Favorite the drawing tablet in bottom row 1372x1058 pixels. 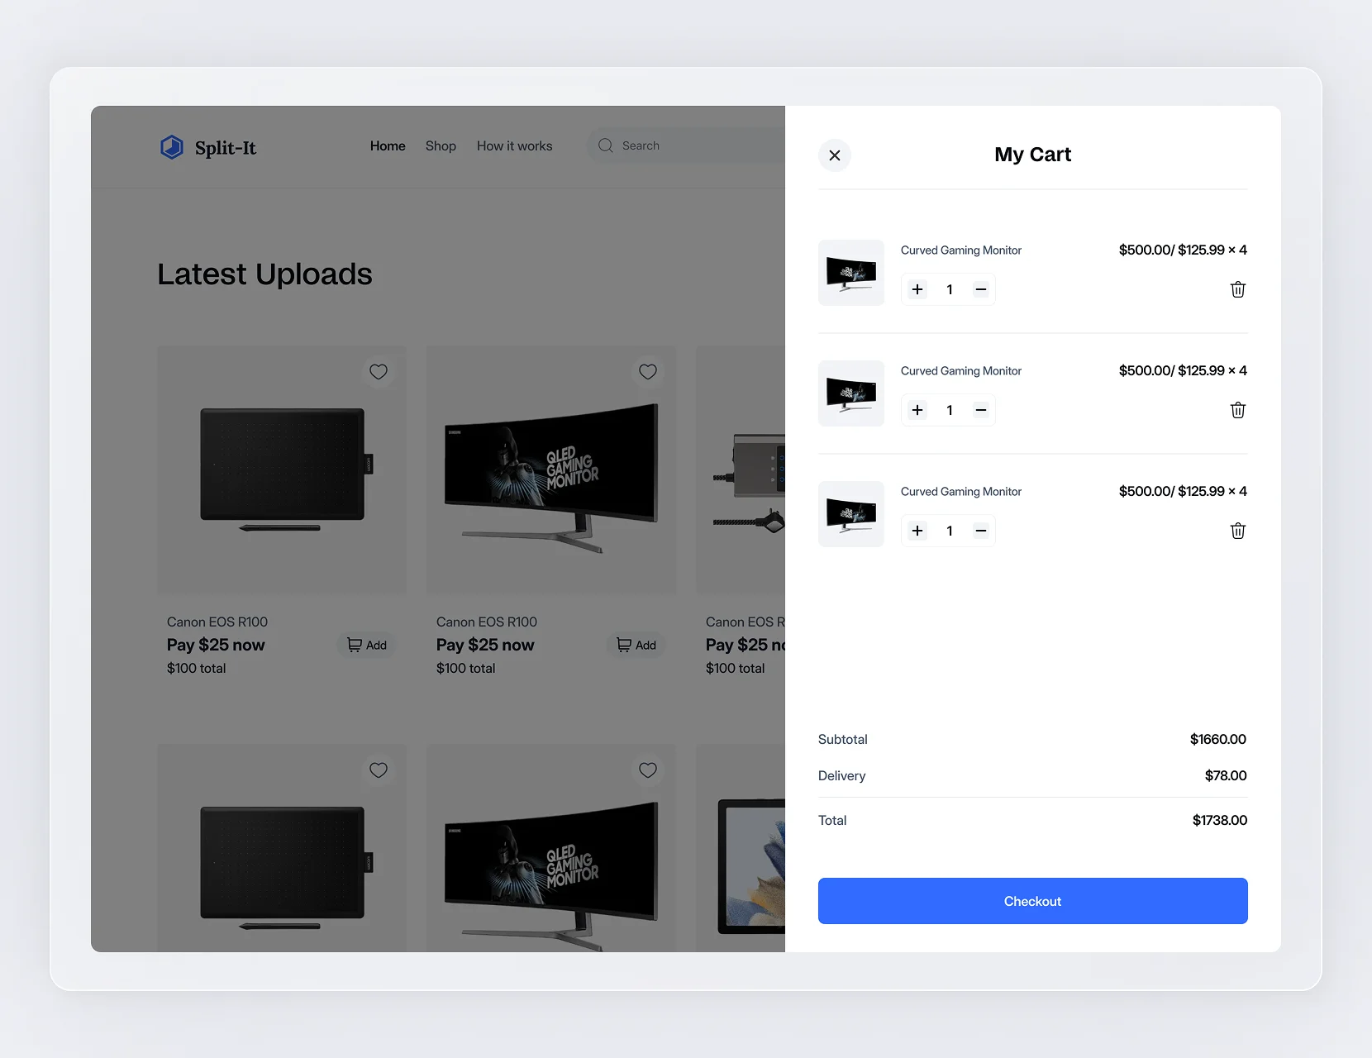(379, 770)
